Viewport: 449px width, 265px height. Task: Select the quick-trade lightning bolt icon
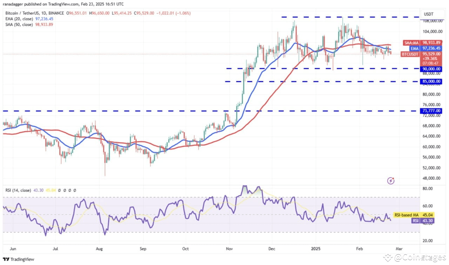point(390,180)
